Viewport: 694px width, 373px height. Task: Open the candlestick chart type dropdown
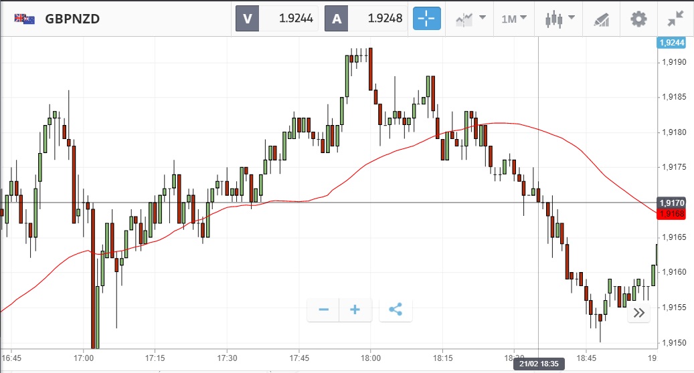pyautogui.click(x=559, y=19)
